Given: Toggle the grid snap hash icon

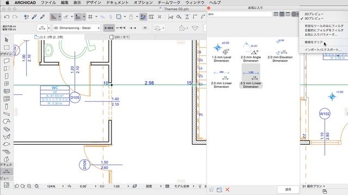Looking at the screenshot, I should [90, 17].
